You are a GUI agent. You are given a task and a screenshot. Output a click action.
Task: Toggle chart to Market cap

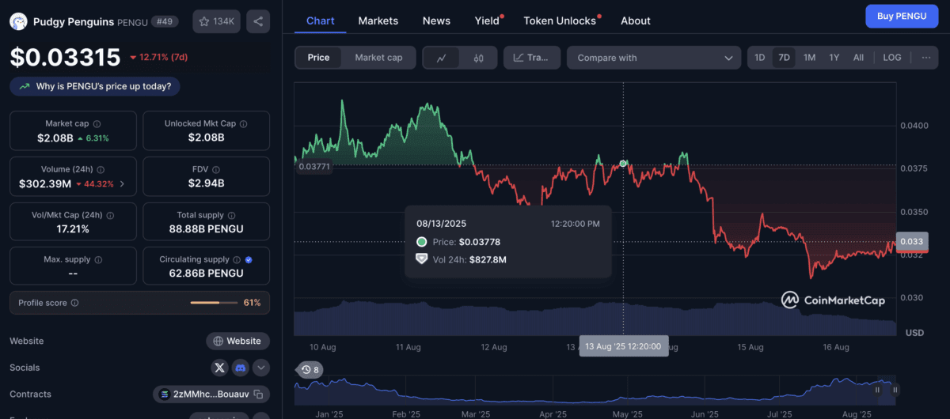pos(378,58)
